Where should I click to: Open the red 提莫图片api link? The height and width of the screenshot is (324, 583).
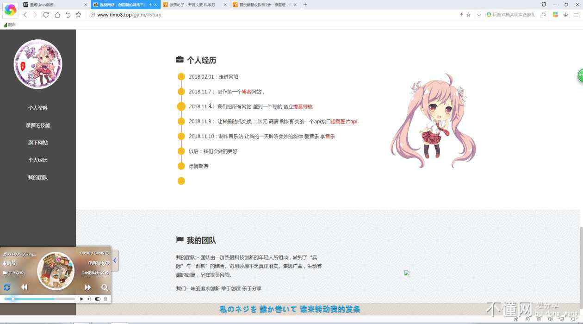344,121
